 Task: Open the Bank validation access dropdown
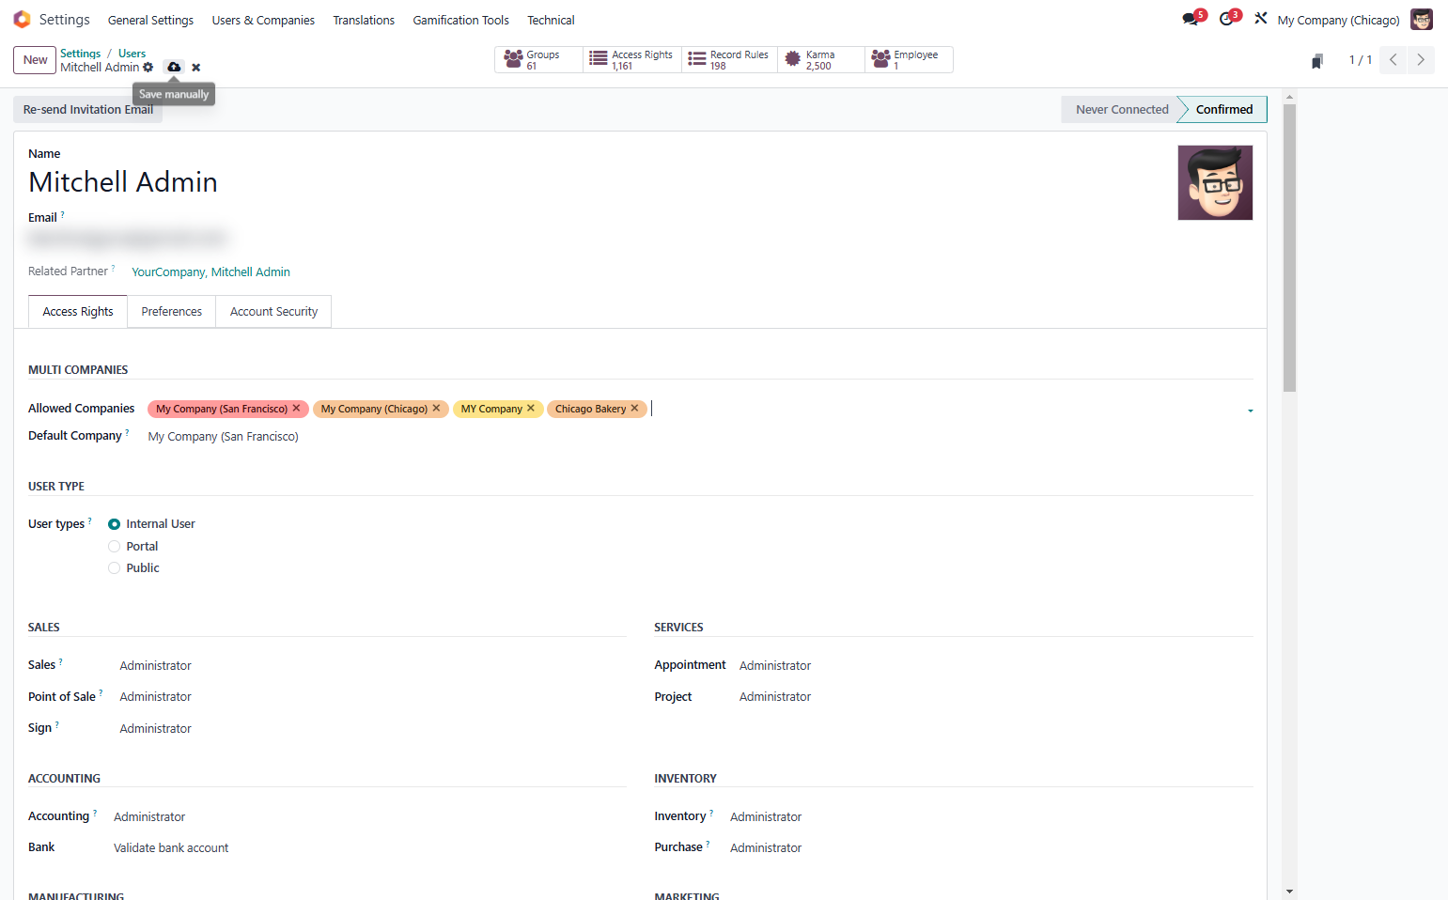pyautogui.click(x=370, y=848)
